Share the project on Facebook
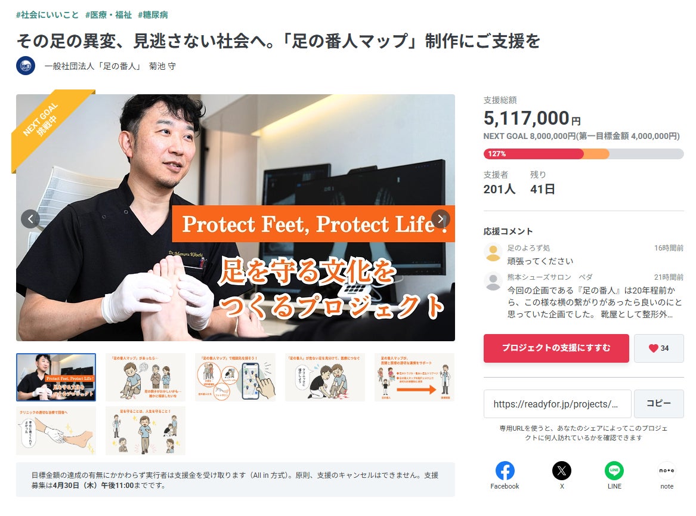The image size is (696, 516). click(505, 475)
